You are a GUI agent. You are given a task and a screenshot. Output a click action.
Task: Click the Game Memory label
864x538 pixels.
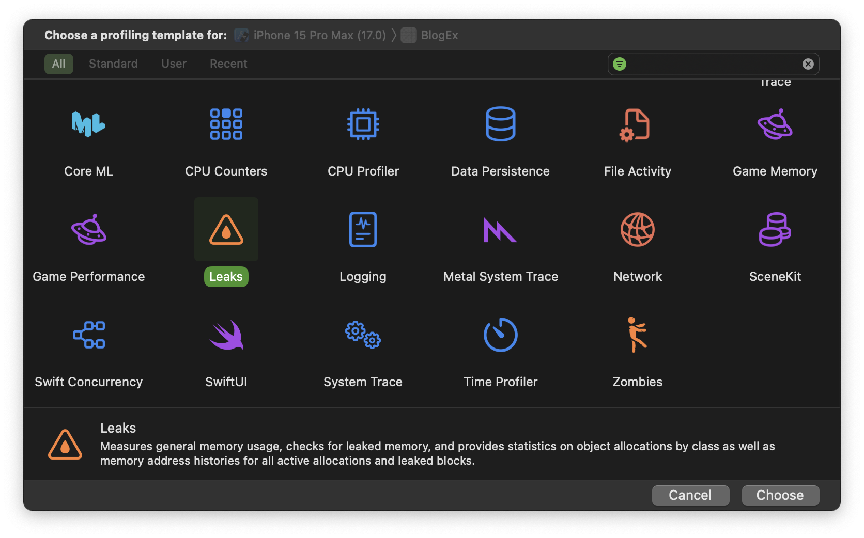(775, 171)
